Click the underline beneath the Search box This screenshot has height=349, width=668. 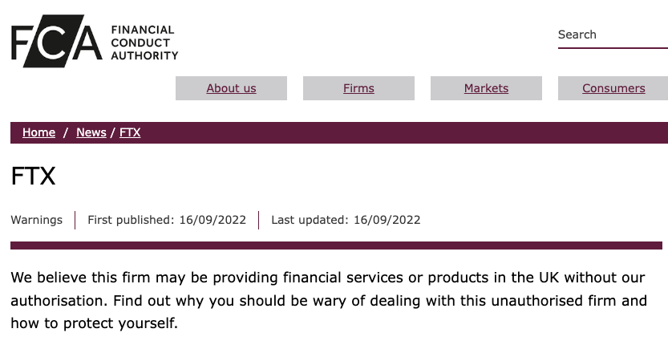point(613,48)
